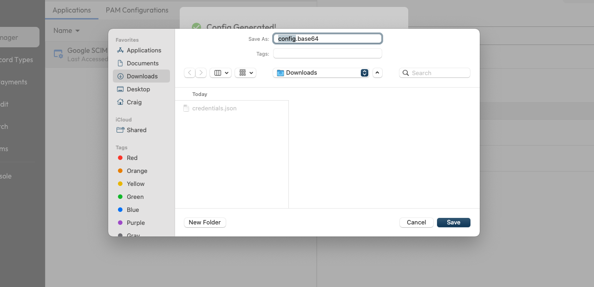The image size is (594, 287).
Task: Select the Purple tag
Action: pyautogui.click(x=135, y=223)
